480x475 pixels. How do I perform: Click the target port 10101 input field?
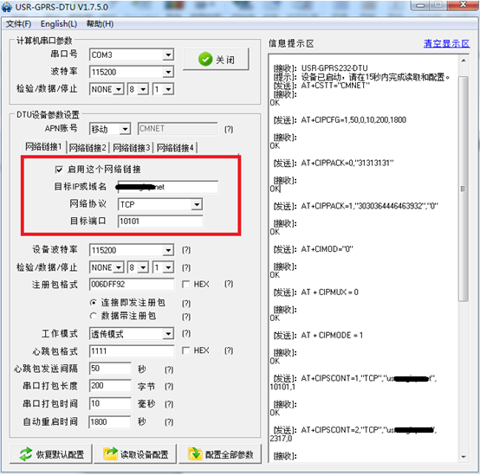(160, 221)
